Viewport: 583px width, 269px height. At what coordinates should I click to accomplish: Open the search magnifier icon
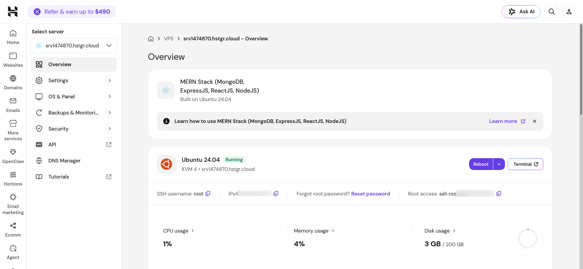(552, 12)
